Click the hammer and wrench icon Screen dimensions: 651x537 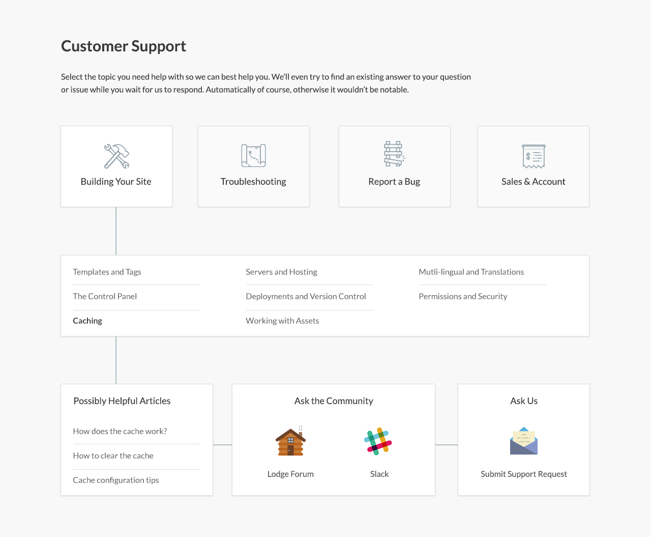click(x=116, y=156)
